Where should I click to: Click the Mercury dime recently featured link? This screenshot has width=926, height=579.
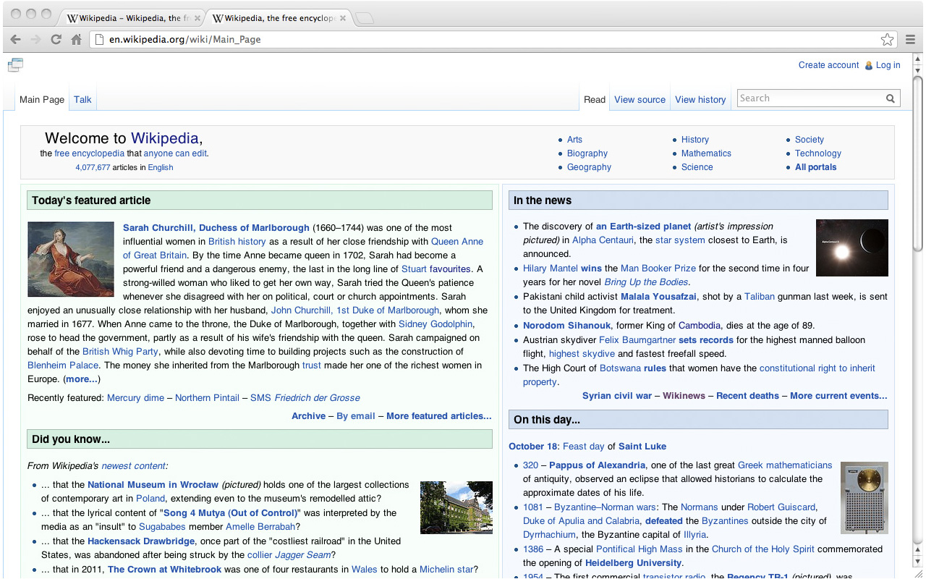tap(134, 398)
